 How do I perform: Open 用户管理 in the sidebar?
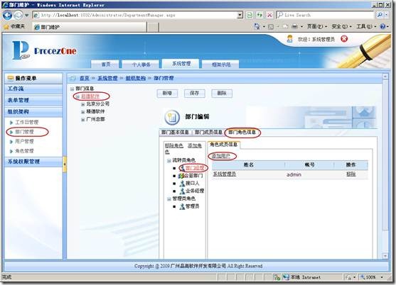point(24,141)
